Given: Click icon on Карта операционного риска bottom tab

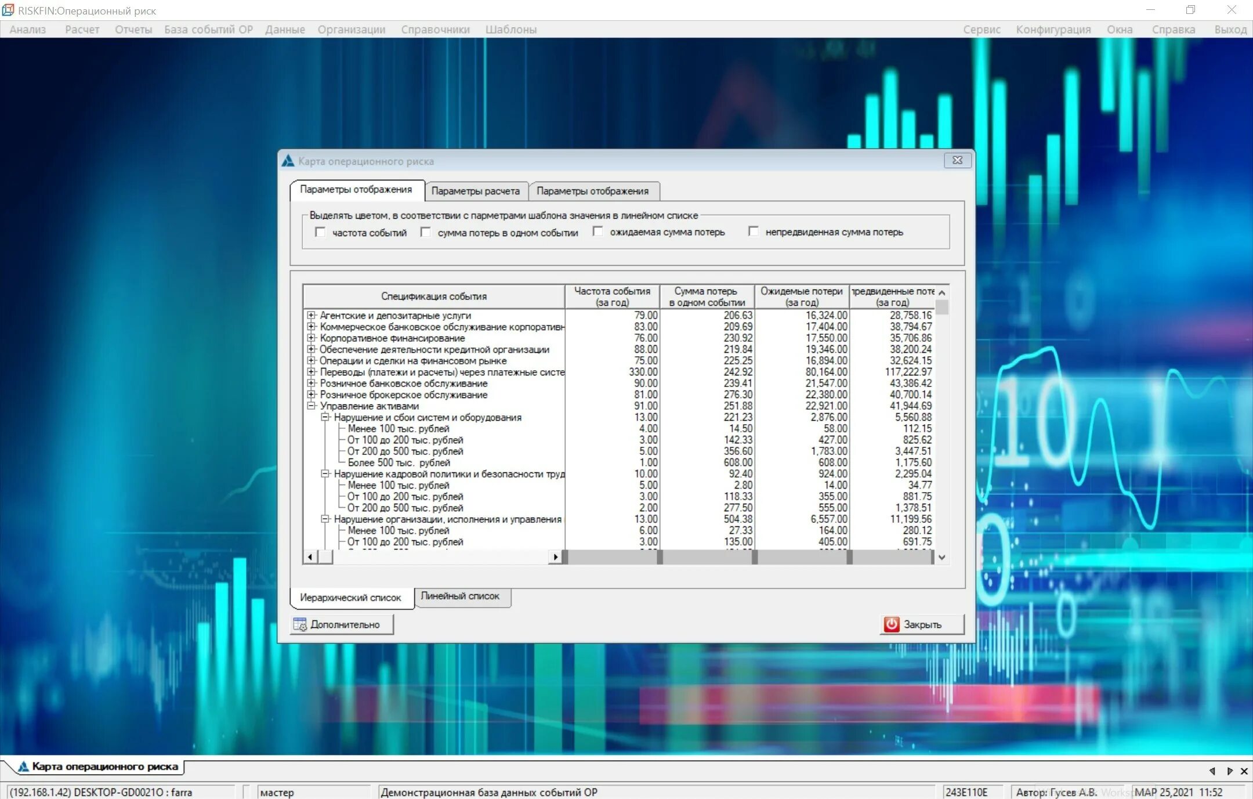Looking at the screenshot, I should pyautogui.click(x=23, y=767).
